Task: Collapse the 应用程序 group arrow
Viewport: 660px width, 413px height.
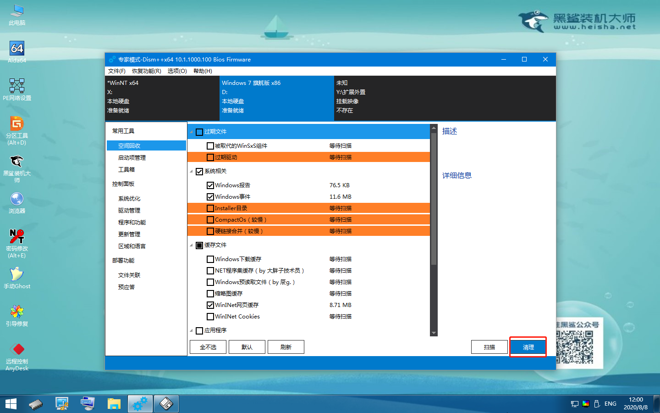Action: [x=192, y=331]
